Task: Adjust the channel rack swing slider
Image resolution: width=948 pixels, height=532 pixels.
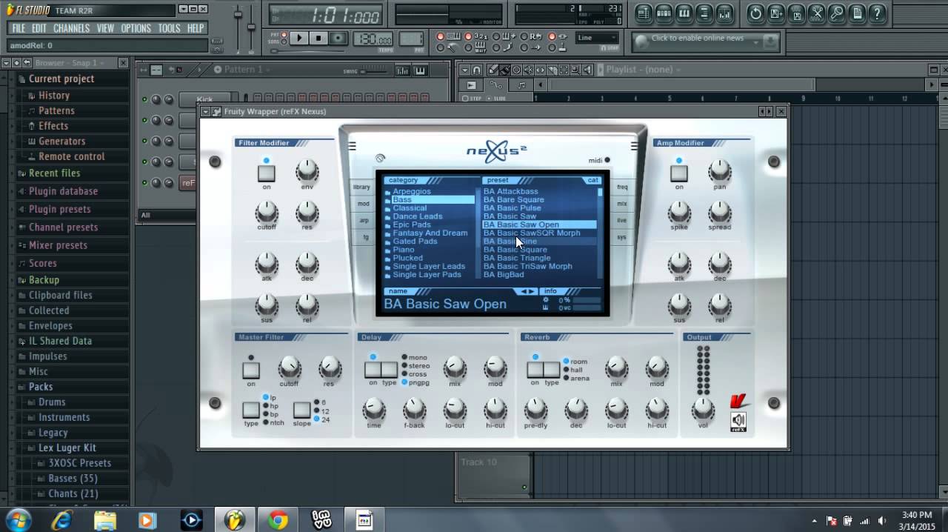Action: click(x=375, y=71)
